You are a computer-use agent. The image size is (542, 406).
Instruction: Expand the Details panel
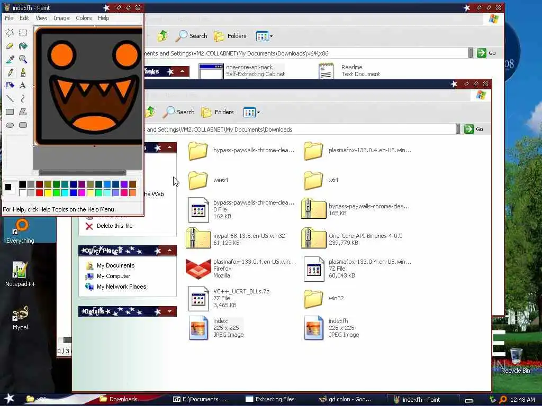tap(170, 311)
